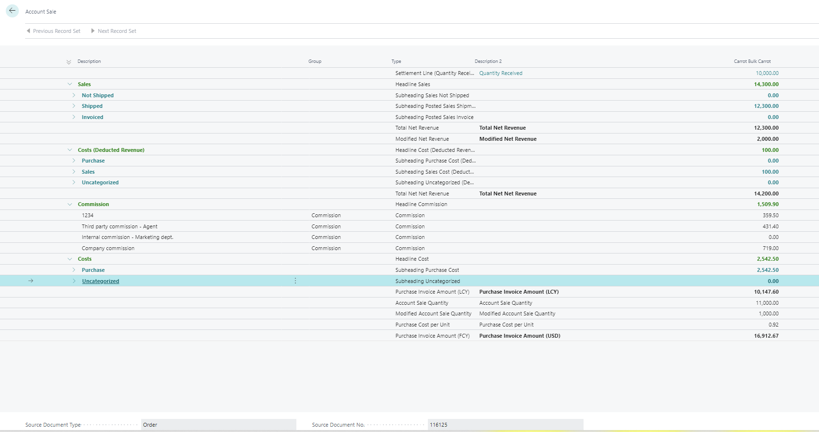Expand the Invoiced subheading row

coord(74,117)
